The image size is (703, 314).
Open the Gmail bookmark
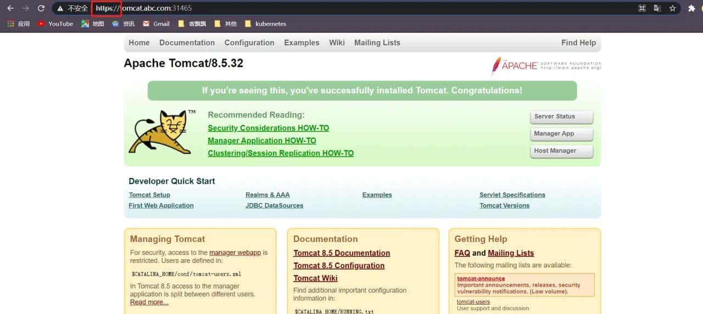[156, 24]
